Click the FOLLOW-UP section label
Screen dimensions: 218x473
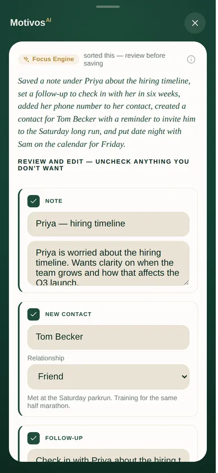64,438
